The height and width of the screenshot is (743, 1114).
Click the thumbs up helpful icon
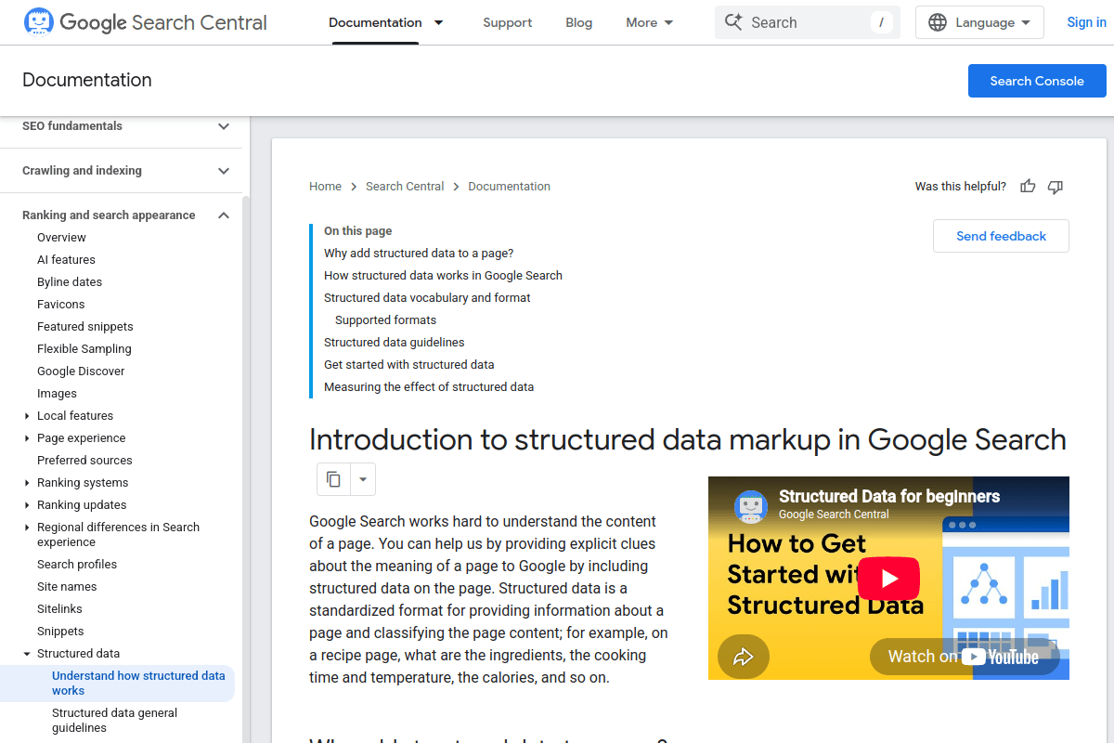click(x=1028, y=187)
